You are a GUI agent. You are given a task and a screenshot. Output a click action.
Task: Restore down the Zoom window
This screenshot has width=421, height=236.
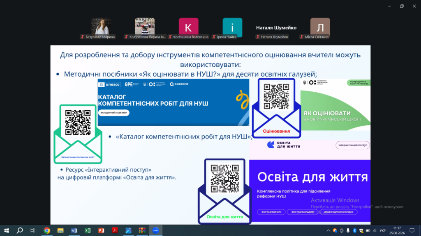(x=402, y=6)
